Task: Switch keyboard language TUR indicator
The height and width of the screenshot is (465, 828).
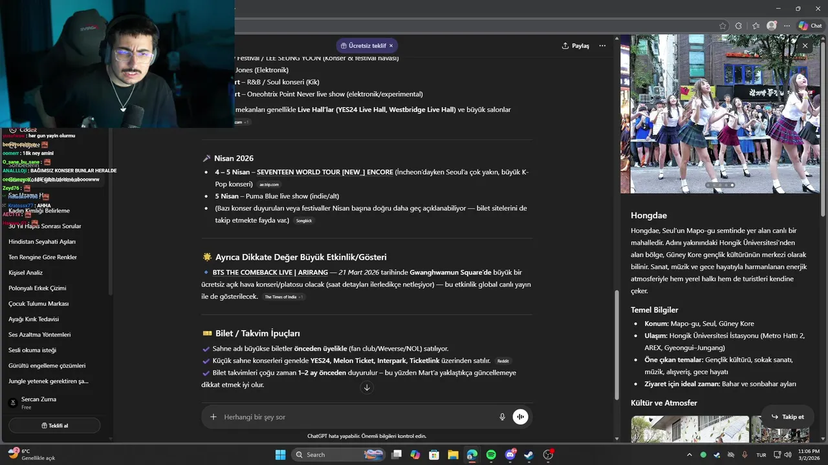Action: [761, 455]
